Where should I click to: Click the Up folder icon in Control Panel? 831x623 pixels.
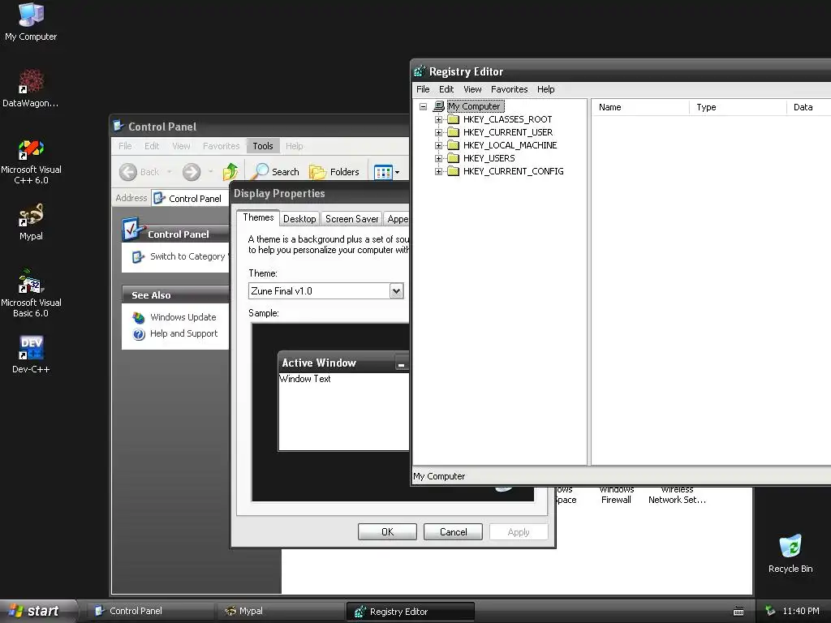(x=230, y=172)
